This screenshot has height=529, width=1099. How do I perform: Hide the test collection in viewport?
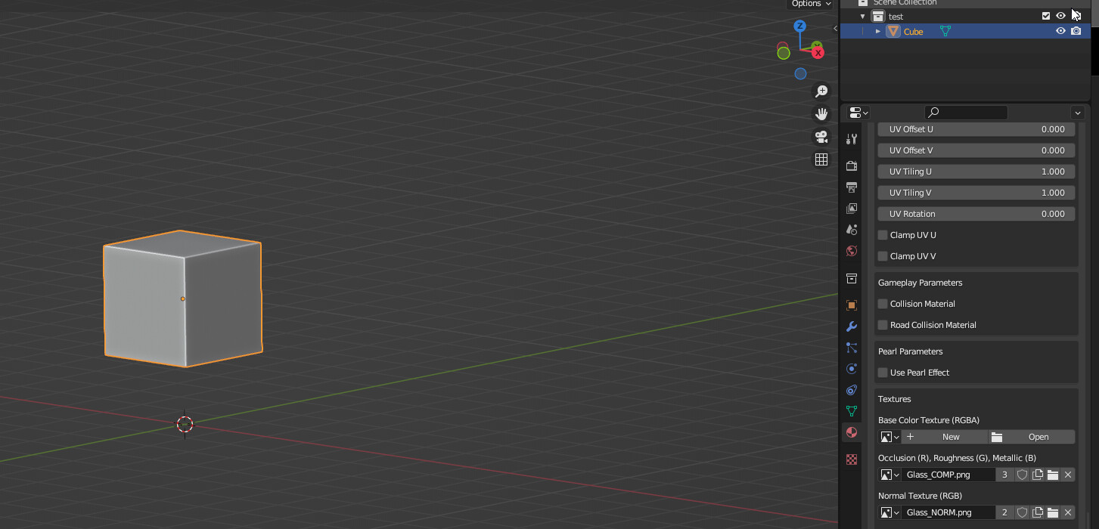(x=1060, y=16)
